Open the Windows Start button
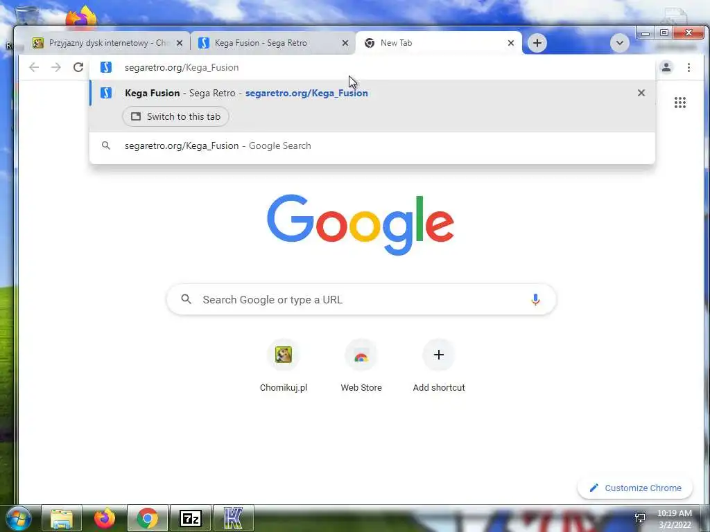Image resolution: width=710 pixels, height=532 pixels. pos(18,518)
